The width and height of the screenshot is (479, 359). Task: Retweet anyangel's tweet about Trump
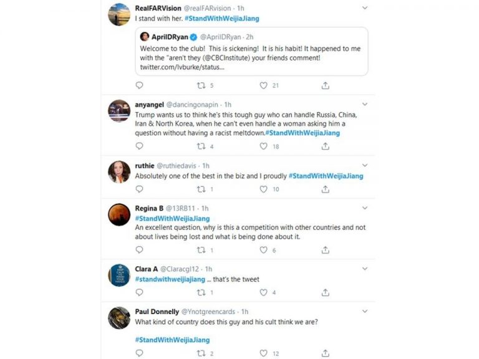[201, 146]
